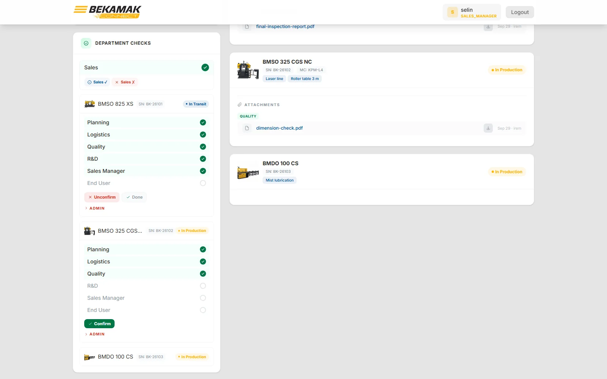
Task: Click serial number SN: BK-26103 on BMDO card
Action: click(x=278, y=172)
